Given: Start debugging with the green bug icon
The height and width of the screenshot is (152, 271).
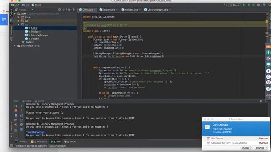Looking at the screenshot, I should pyautogui.click(x=249, y=5).
